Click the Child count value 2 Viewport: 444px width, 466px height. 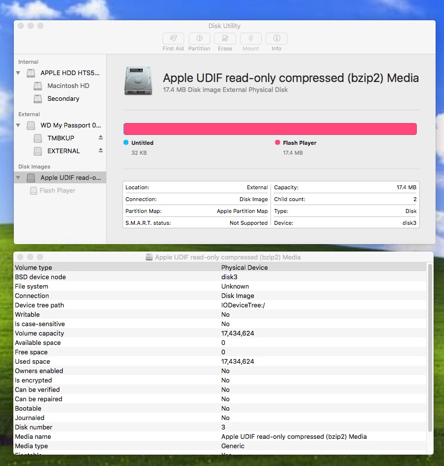pyautogui.click(x=415, y=200)
